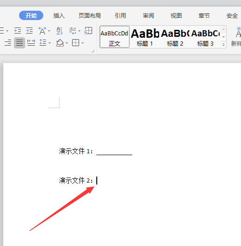Decrease paragraph indent
241x246 pixels.
(18, 30)
